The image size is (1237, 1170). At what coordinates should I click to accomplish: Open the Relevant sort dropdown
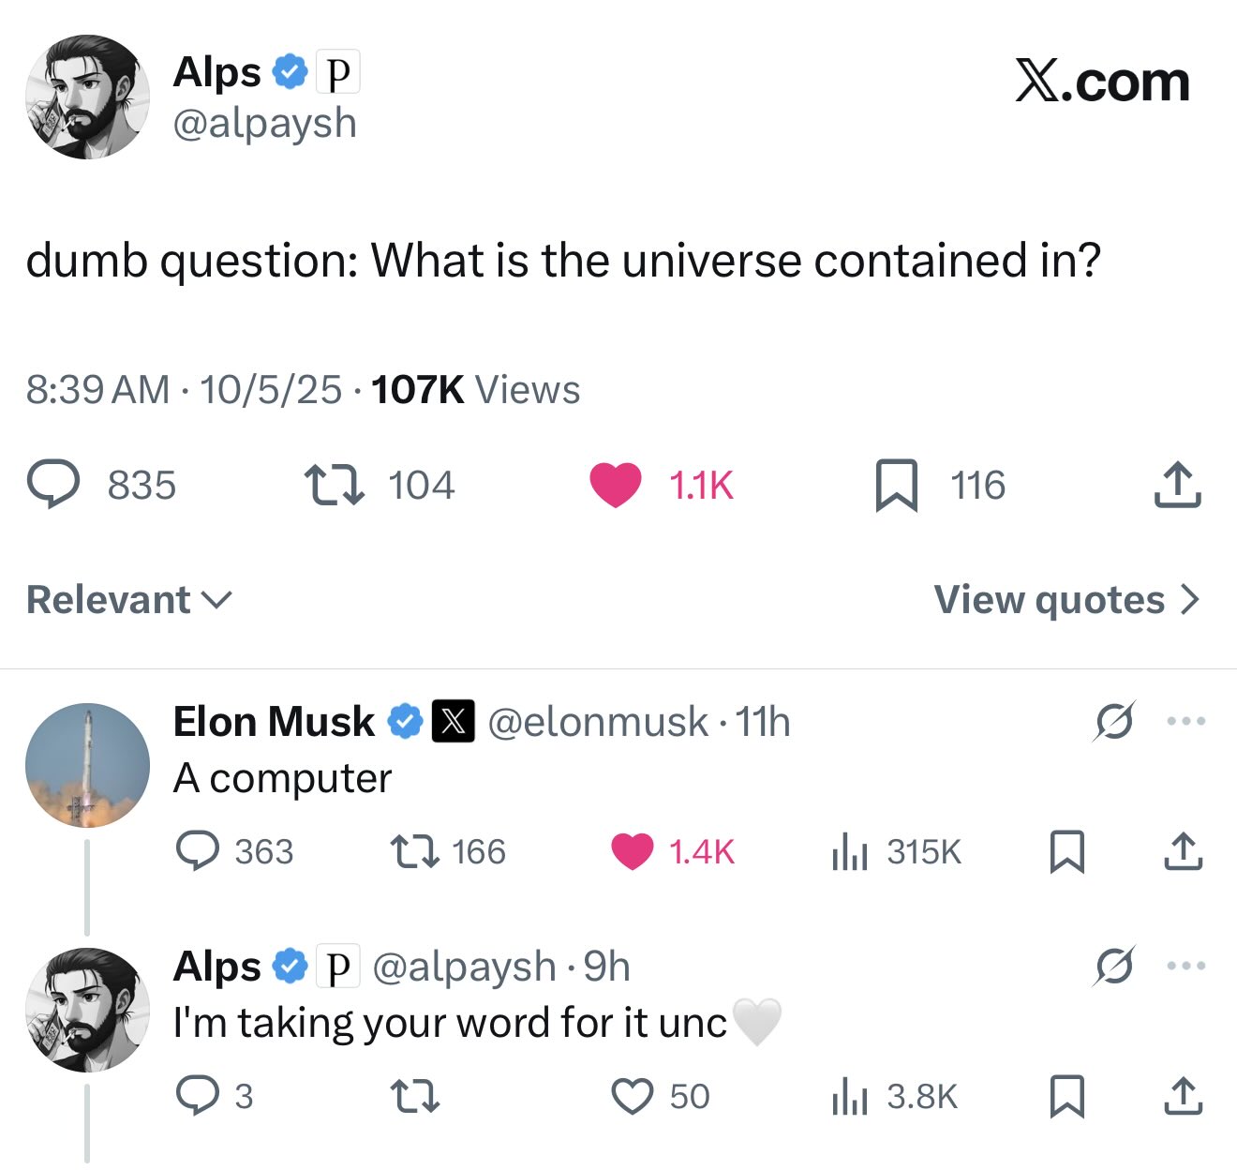coord(129,600)
